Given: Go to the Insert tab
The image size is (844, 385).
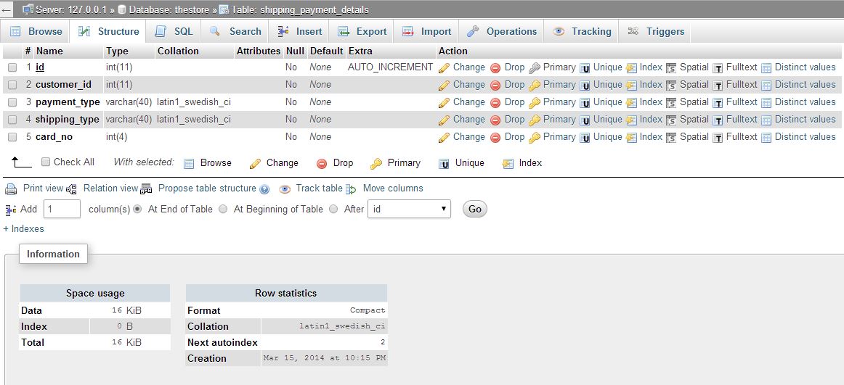Looking at the screenshot, I should tap(300, 32).
